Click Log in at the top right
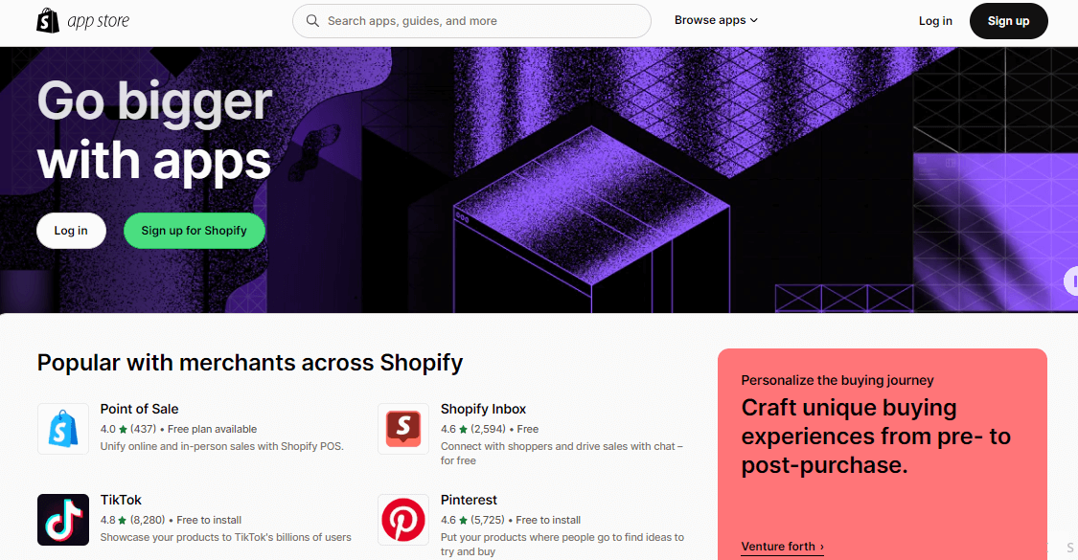Viewport: 1078px width, 560px height. point(935,20)
